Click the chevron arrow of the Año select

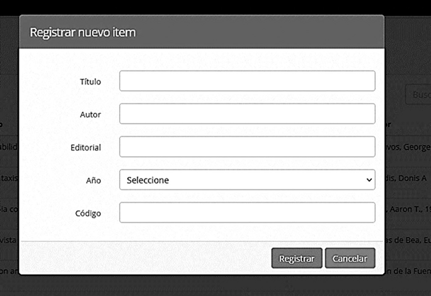click(368, 180)
